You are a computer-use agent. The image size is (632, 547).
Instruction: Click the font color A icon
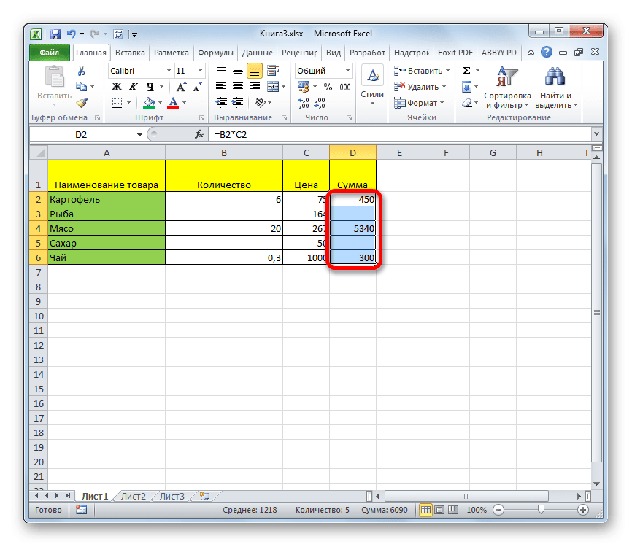coord(173,103)
